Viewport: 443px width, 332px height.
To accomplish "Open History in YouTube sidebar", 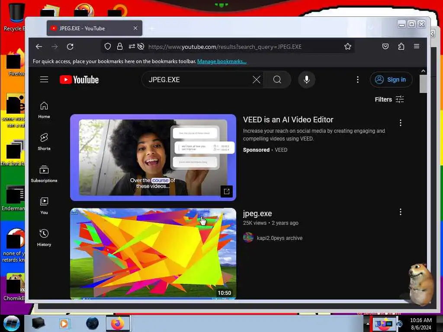I will (44, 238).
